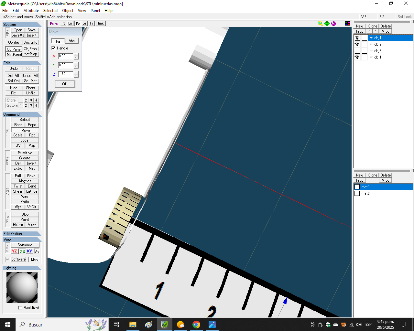
Task: Hide obj2 using its eye icon
Action: click(x=357, y=44)
